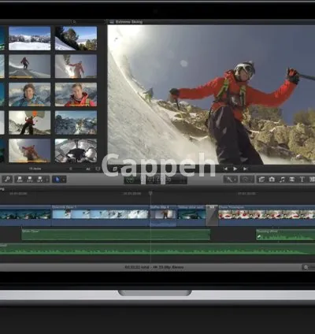Select the red-jackets clip in the timeline

267,215
